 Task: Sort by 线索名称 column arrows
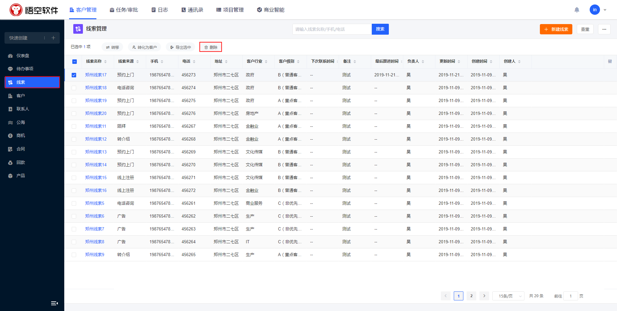(x=105, y=62)
